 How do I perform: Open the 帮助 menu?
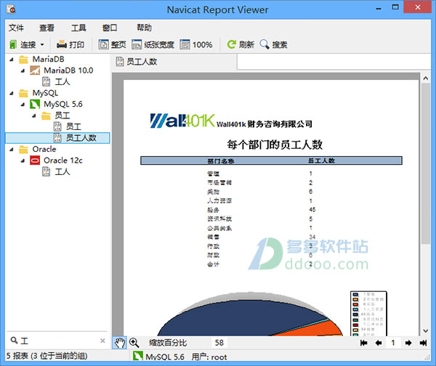[x=144, y=28]
